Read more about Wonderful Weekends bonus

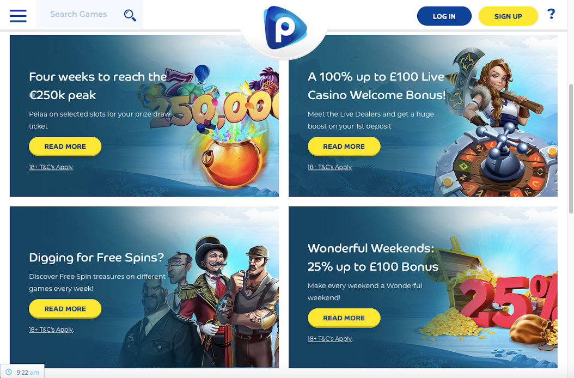coord(344,318)
